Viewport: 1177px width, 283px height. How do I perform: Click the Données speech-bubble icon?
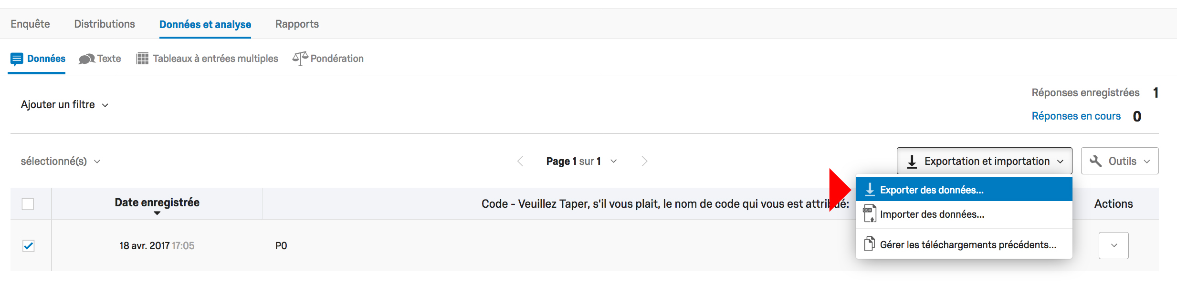pos(17,59)
